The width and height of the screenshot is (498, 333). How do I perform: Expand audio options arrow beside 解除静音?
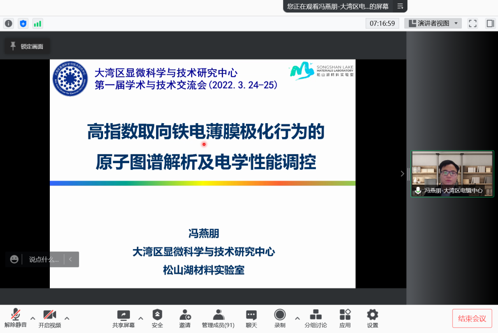(33, 318)
